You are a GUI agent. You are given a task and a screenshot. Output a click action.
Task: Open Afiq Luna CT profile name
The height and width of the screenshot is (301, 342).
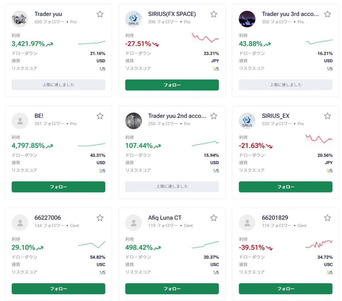click(x=165, y=218)
